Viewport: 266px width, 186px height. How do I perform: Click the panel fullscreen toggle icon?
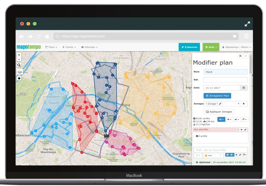click(240, 56)
